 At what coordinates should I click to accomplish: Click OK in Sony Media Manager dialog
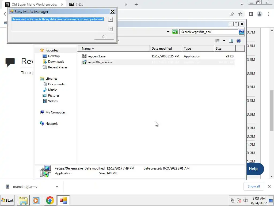104,36
